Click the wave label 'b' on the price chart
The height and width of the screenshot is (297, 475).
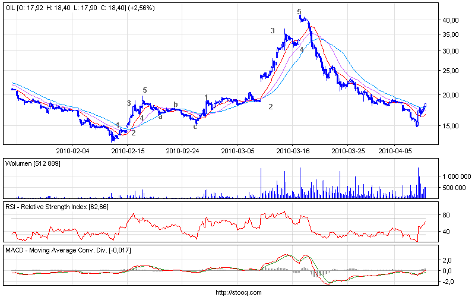click(x=175, y=105)
